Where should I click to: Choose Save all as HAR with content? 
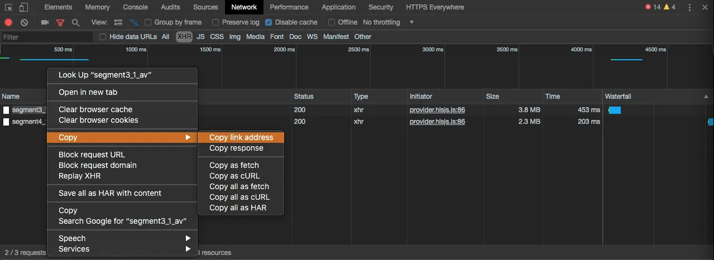[x=122, y=193]
